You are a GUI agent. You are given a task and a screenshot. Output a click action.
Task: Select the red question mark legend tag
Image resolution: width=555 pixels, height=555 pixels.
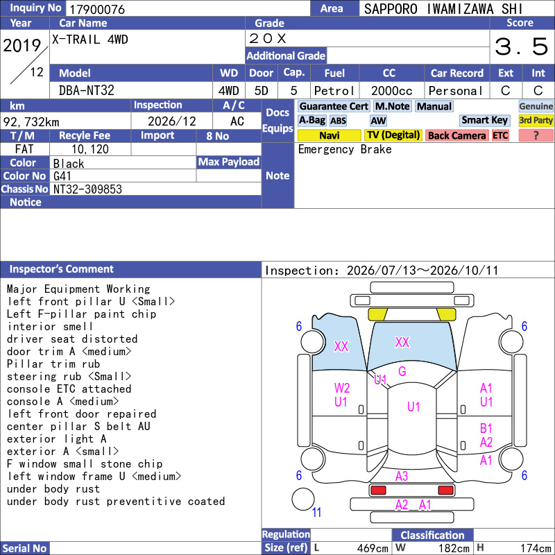(x=536, y=135)
